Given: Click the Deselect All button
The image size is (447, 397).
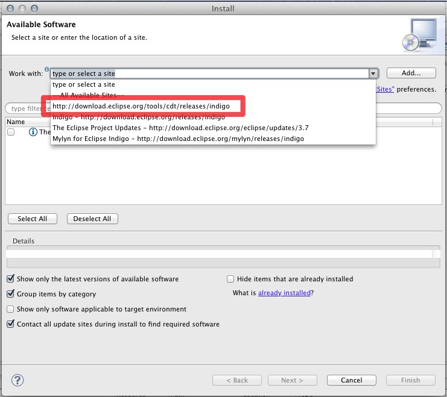Looking at the screenshot, I should 92,219.
